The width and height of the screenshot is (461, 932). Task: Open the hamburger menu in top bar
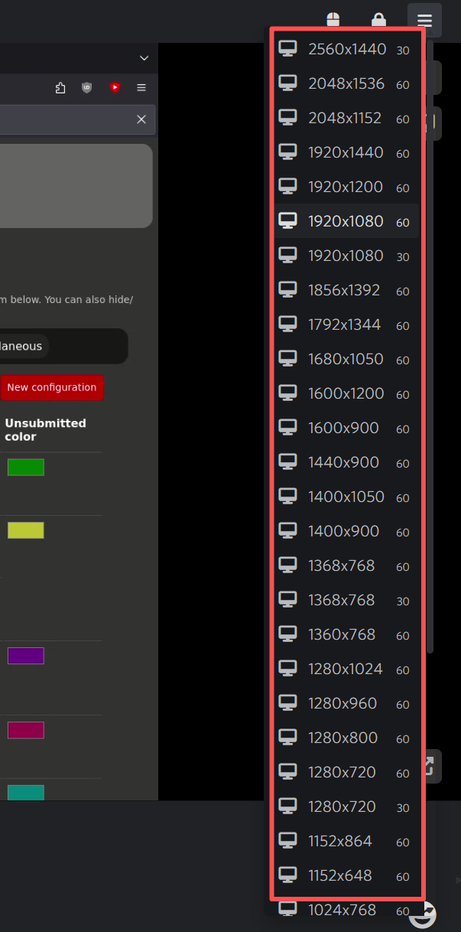coord(424,20)
